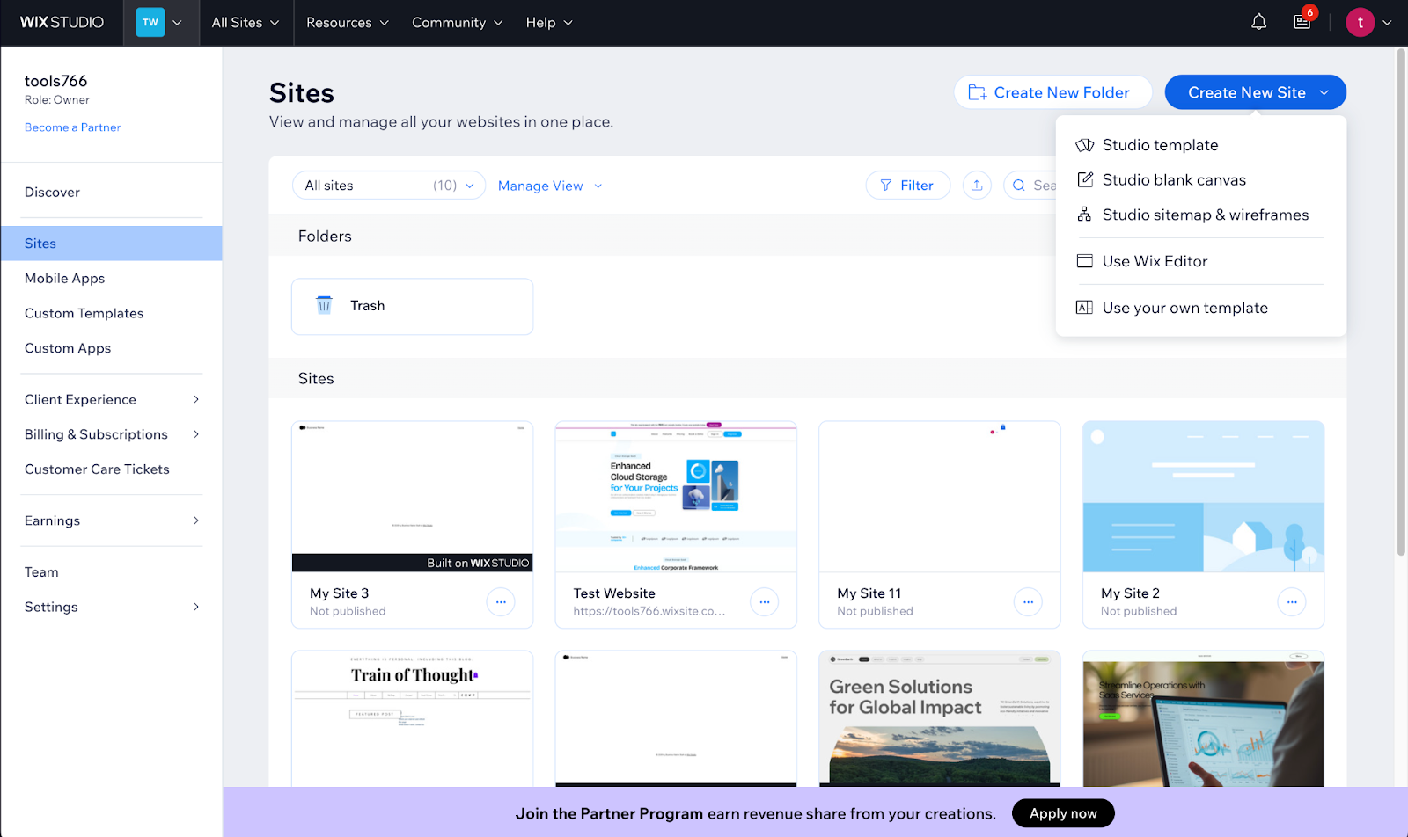The image size is (1408, 837).
Task: Open Streamline Operations site thumbnail
Action: (1203, 719)
